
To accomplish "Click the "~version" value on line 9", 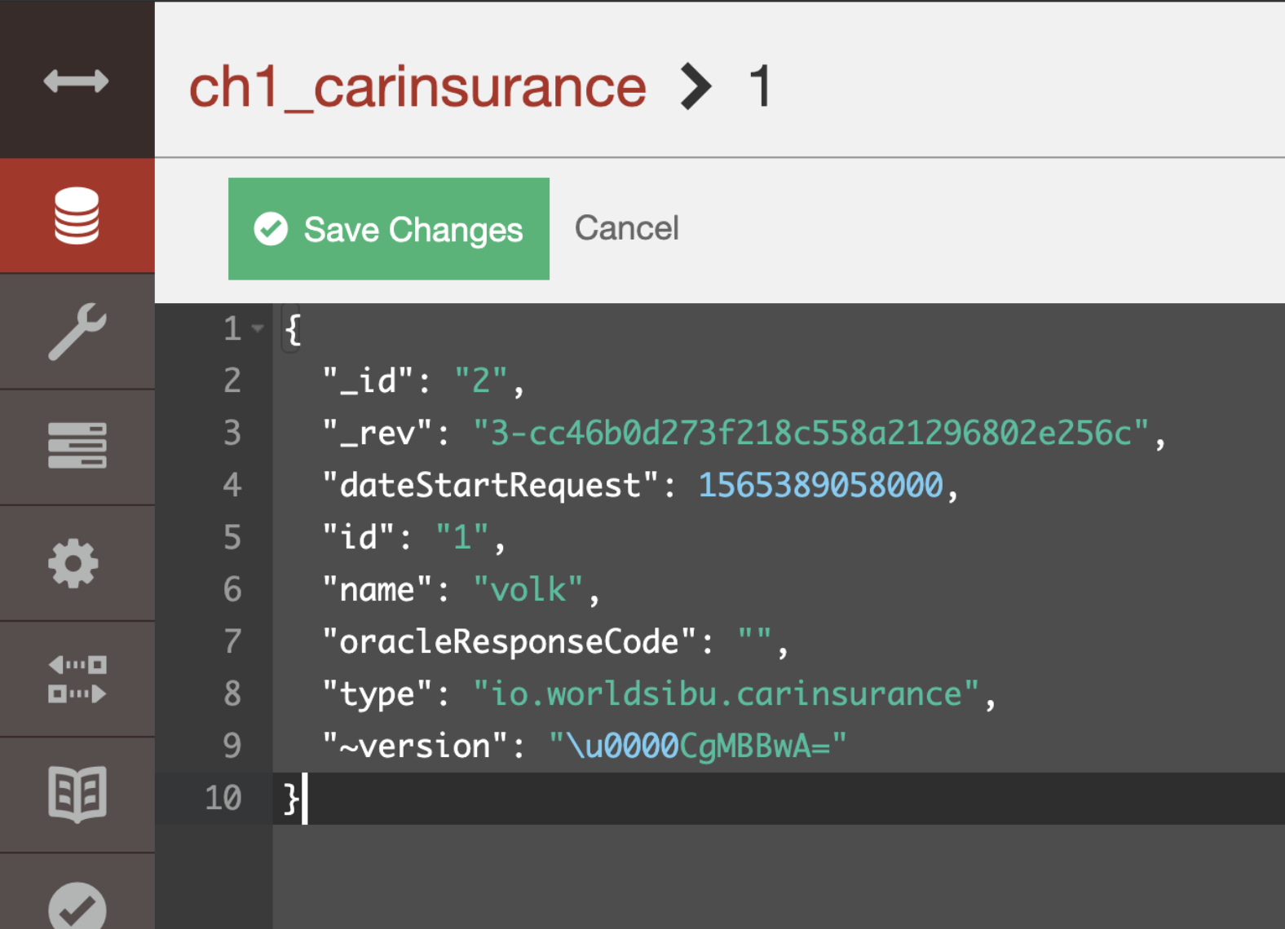I will click(x=697, y=746).
